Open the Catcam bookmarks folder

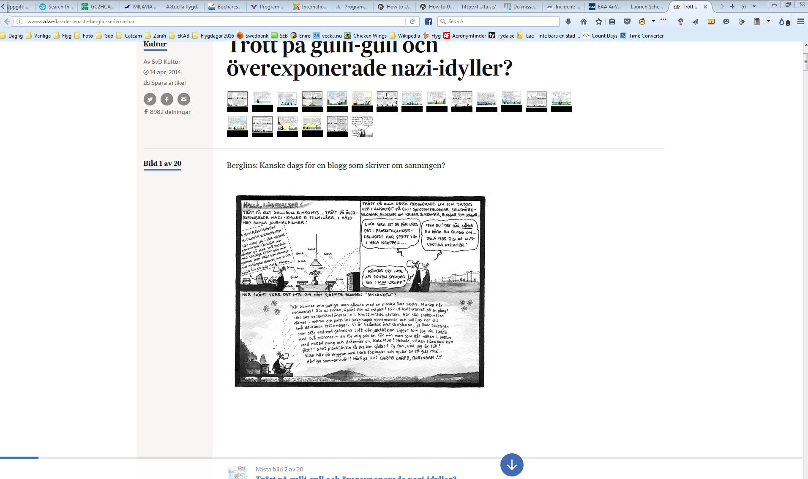pyautogui.click(x=129, y=36)
